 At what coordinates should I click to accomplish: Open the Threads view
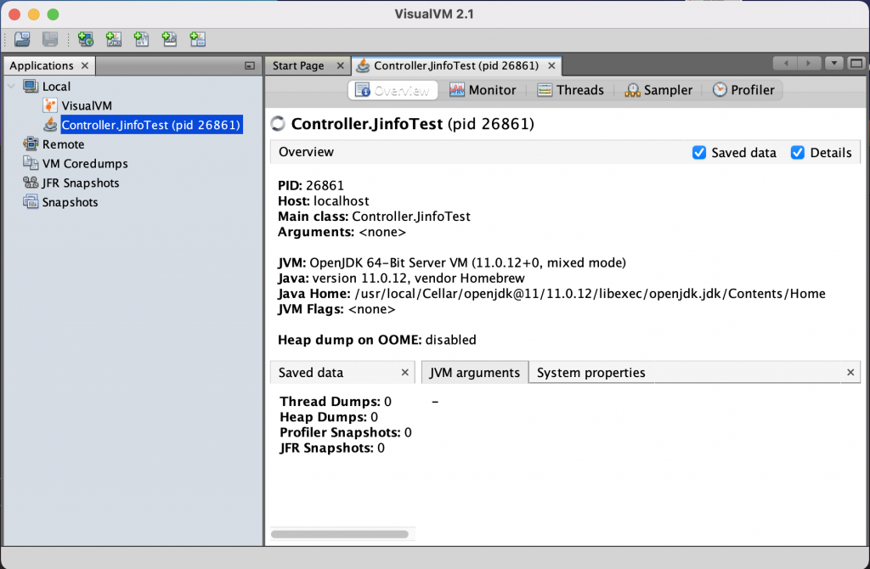coord(570,90)
